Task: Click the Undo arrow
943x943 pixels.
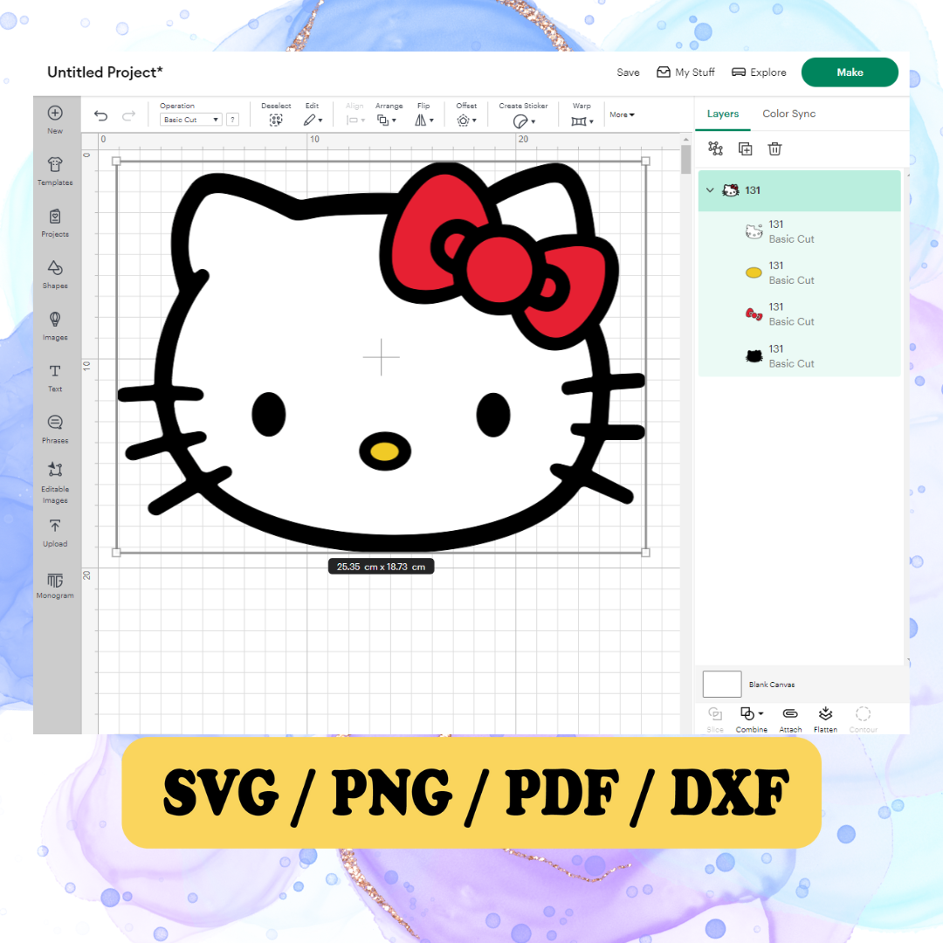Action: click(101, 115)
